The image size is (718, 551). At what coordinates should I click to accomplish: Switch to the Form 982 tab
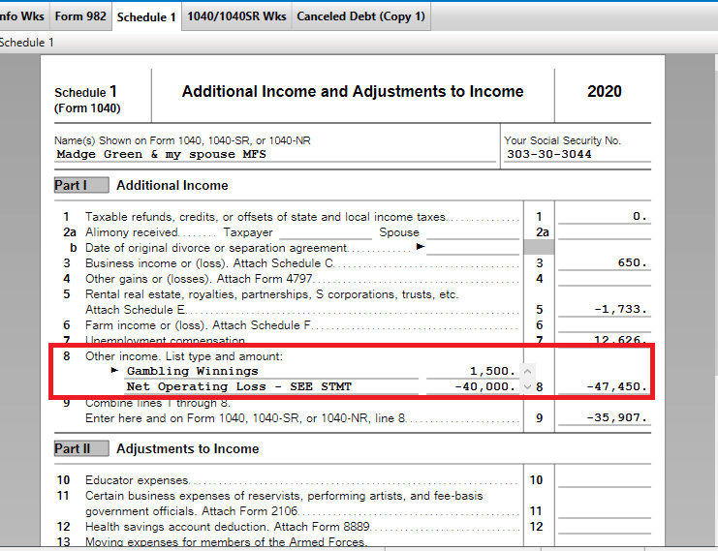pyautogui.click(x=80, y=16)
